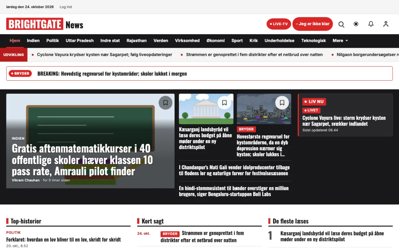Open notifications bell icon
Screen dimensions: 399x249
pyautogui.click(x=371, y=24)
